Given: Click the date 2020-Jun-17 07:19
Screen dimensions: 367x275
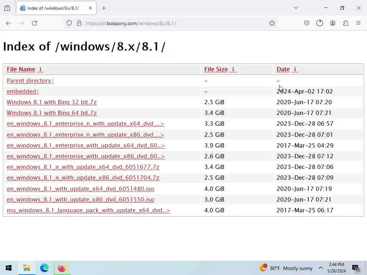Looking at the screenshot, I should coord(304,189).
